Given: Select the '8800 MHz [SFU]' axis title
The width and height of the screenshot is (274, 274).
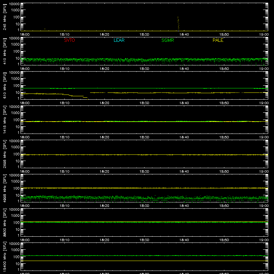Looking at the screenshot, I should [x=4, y=222].
